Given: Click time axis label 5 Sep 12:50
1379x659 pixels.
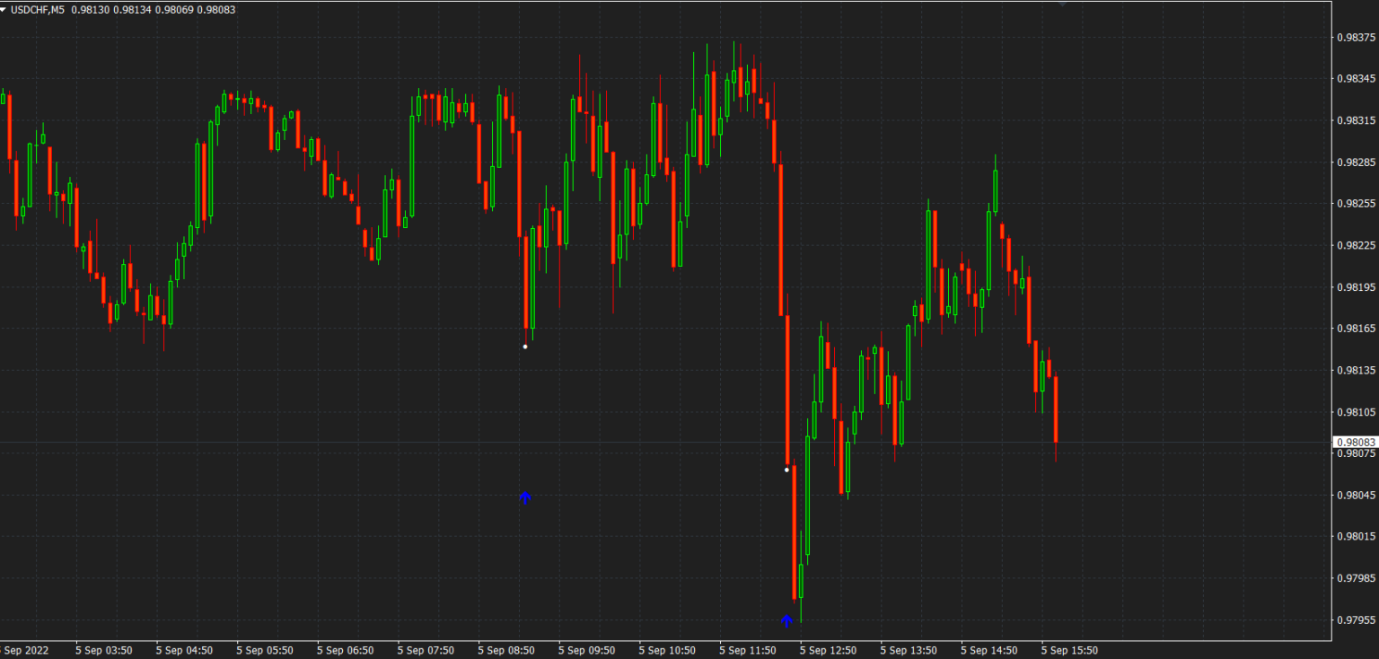Looking at the screenshot, I should coord(828,650).
